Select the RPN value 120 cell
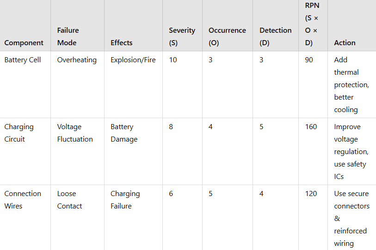376x250 pixels. [x=311, y=194]
